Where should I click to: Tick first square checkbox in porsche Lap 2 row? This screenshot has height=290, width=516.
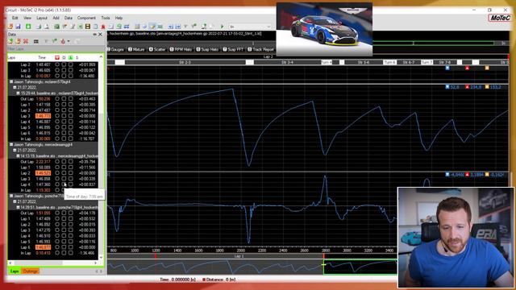(x=64, y=224)
